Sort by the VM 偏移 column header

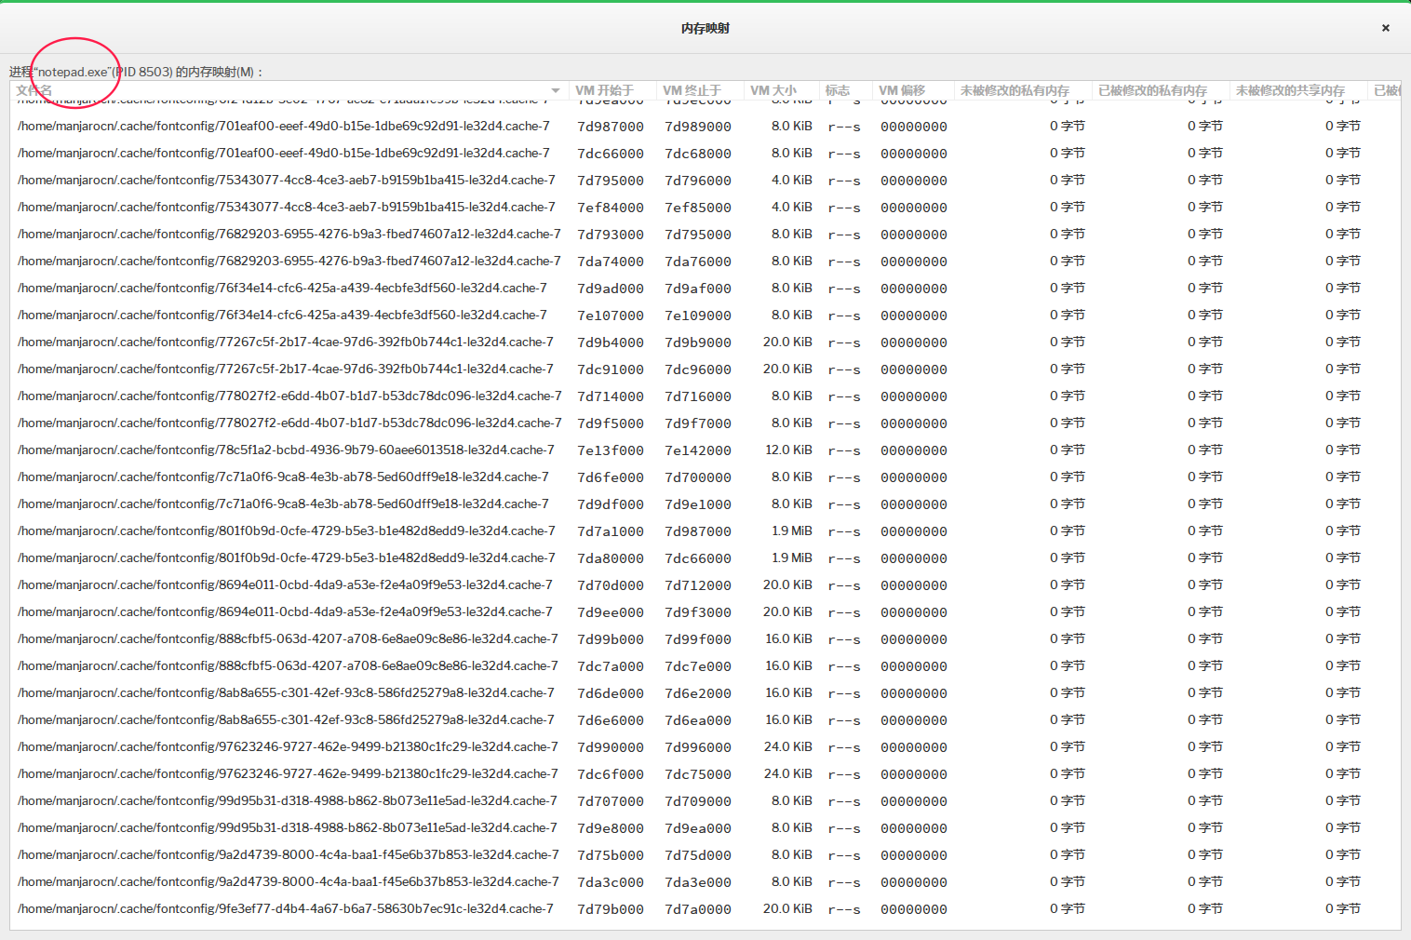[902, 90]
